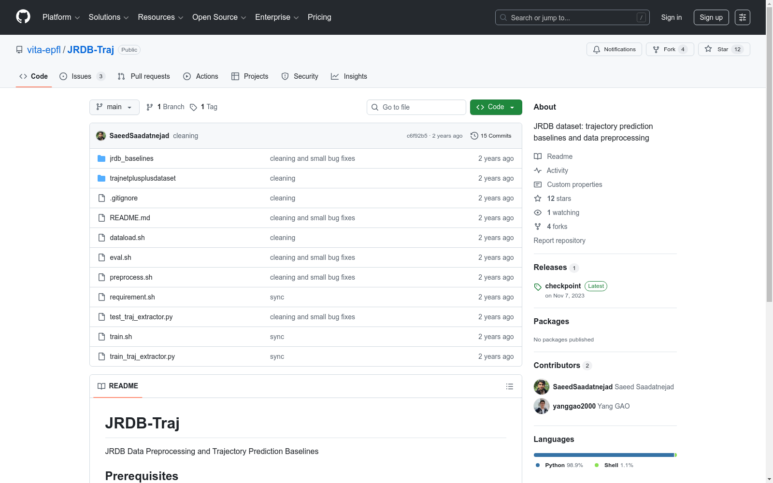
Task: Switch to the Issues tab
Action: pyautogui.click(x=82, y=76)
